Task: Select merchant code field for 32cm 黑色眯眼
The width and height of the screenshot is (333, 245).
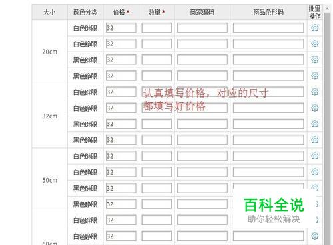Action: pos(202,124)
